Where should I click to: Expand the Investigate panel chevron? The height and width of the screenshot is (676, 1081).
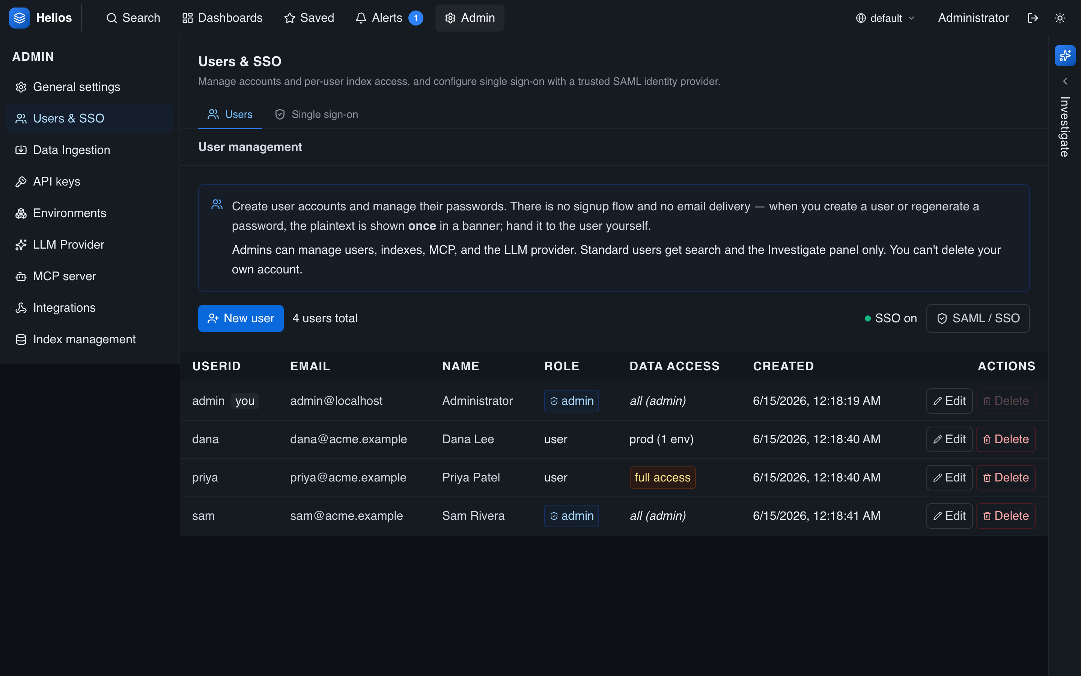[x=1065, y=81]
